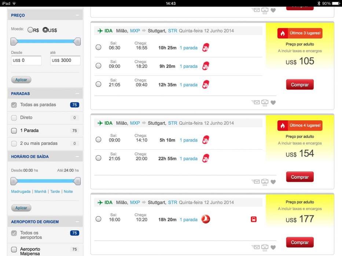Filter departures by Noite

tap(68, 191)
